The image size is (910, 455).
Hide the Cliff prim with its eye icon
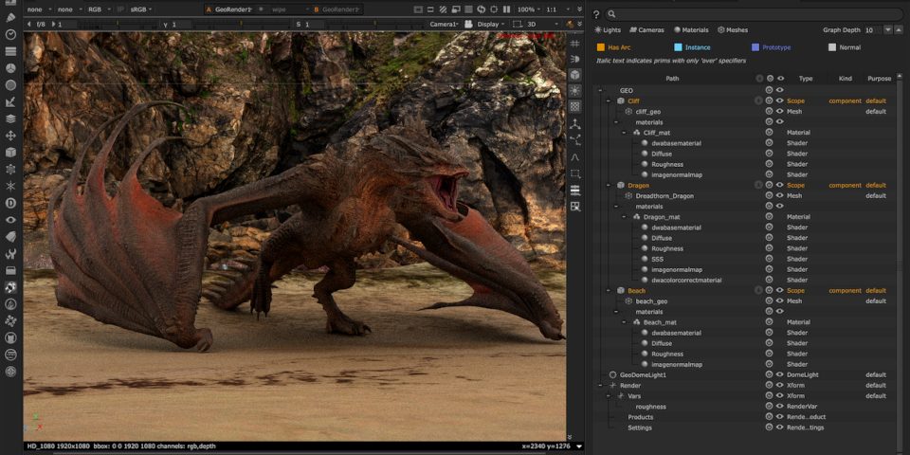(x=780, y=101)
